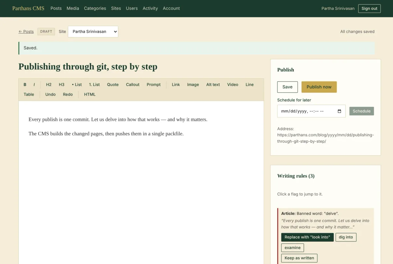Viewport: 393px width, 264px height.
Task: Replace delve with "look into"
Action: click(x=307, y=237)
